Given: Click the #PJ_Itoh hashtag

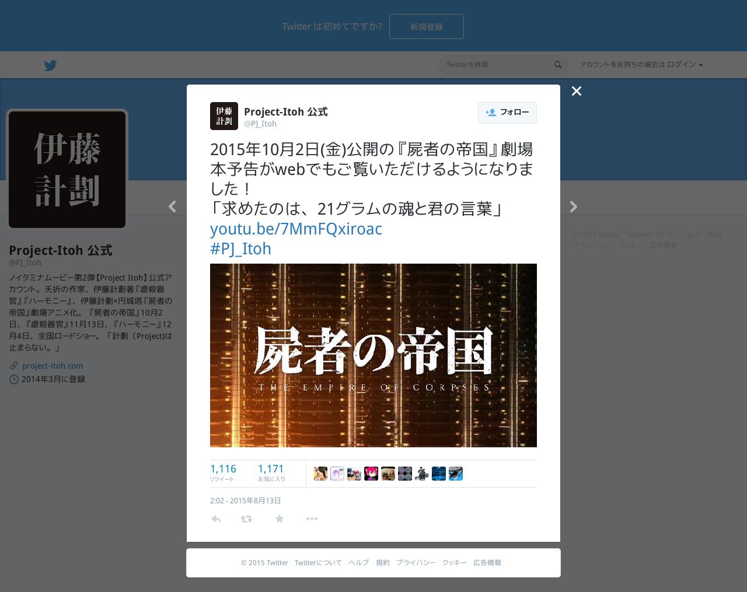Looking at the screenshot, I should [240, 248].
